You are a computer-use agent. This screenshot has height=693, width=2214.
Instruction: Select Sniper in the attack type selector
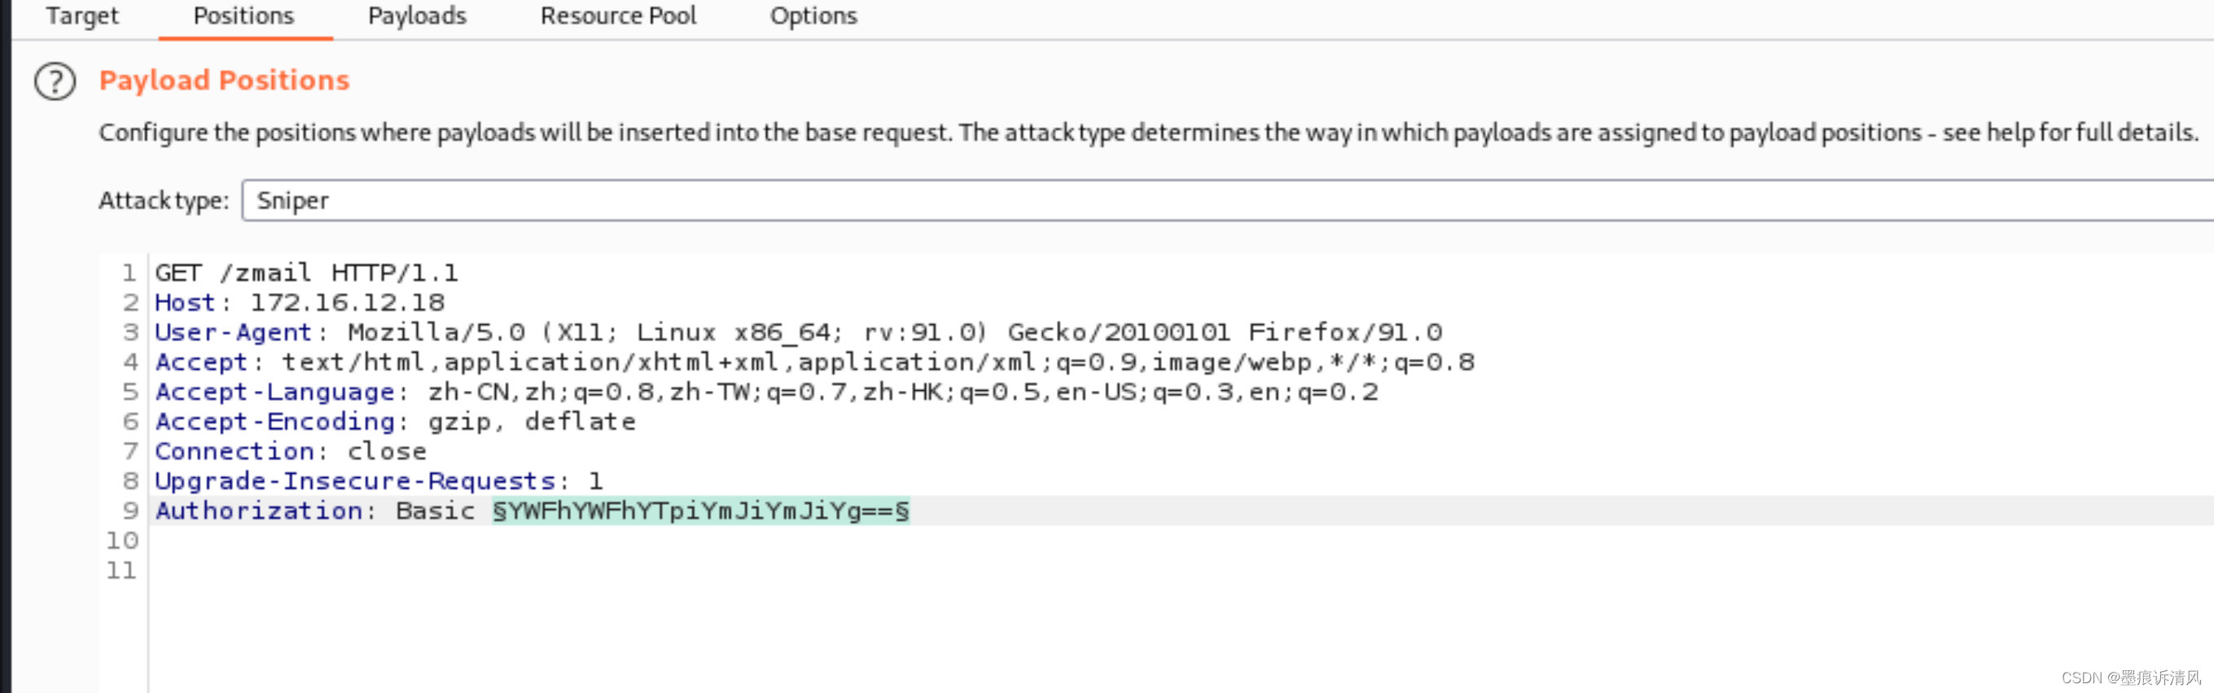point(292,200)
